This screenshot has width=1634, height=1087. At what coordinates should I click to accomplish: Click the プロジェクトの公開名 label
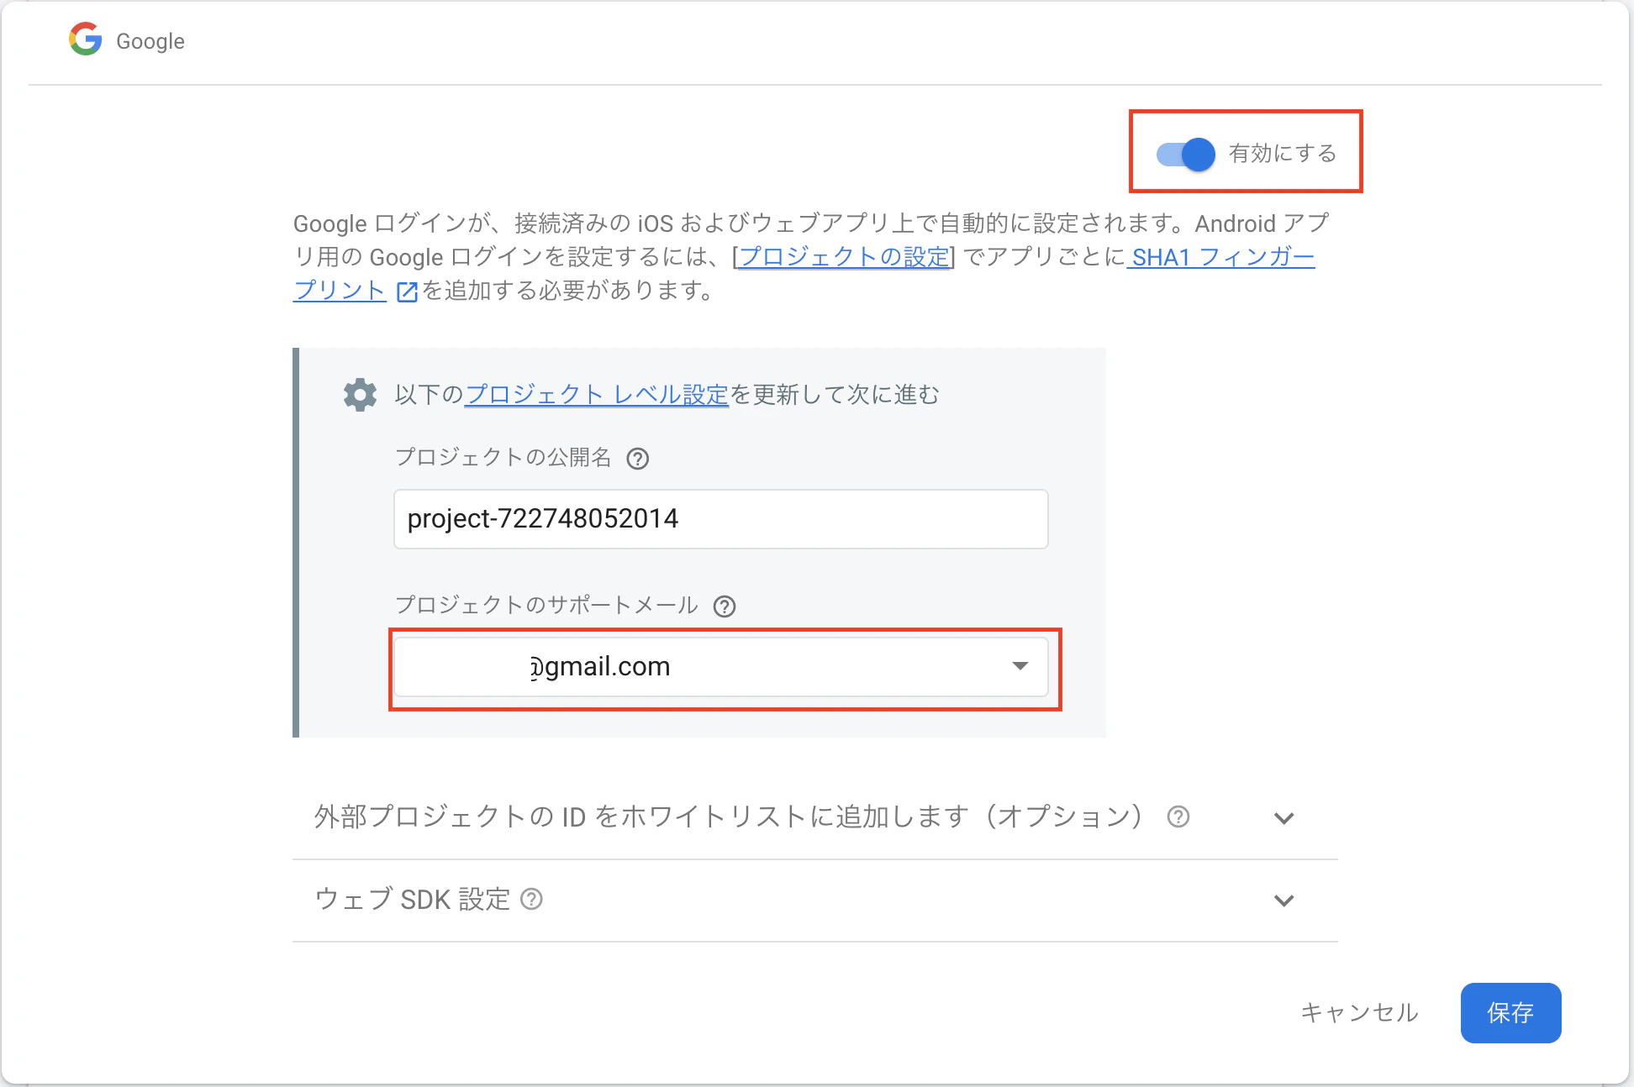[x=503, y=458]
